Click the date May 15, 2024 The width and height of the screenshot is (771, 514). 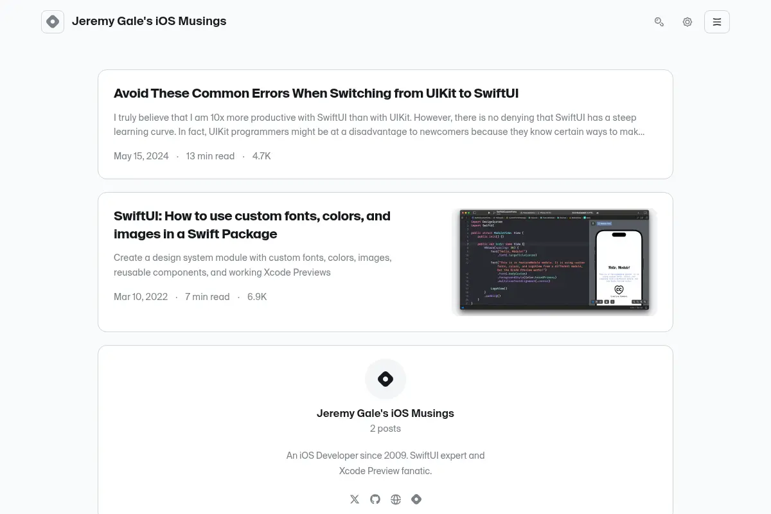point(141,156)
